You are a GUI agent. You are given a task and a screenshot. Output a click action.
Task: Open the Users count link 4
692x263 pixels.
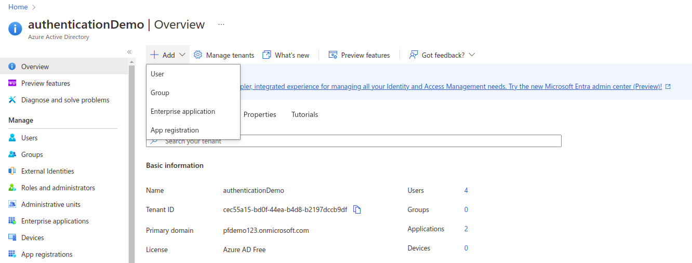[x=466, y=190]
